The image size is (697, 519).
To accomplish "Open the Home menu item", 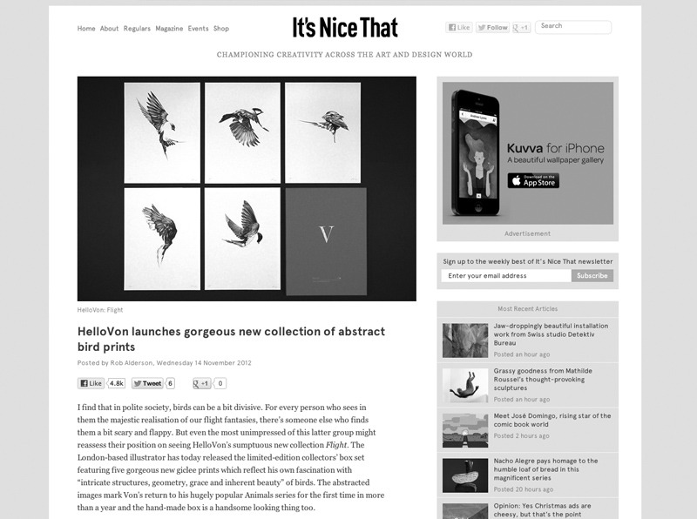I will click(x=86, y=29).
